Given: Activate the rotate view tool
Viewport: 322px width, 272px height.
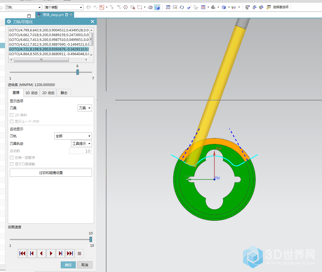Looking at the screenshot, I should pyautogui.click(x=182, y=7).
